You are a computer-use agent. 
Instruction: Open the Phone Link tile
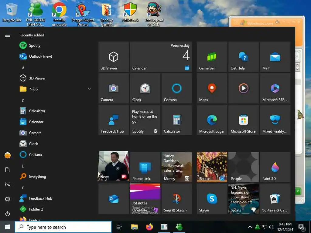point(145,167)
